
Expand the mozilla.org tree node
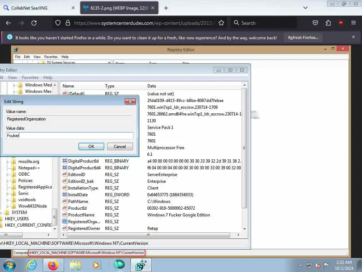click(8, 162)
